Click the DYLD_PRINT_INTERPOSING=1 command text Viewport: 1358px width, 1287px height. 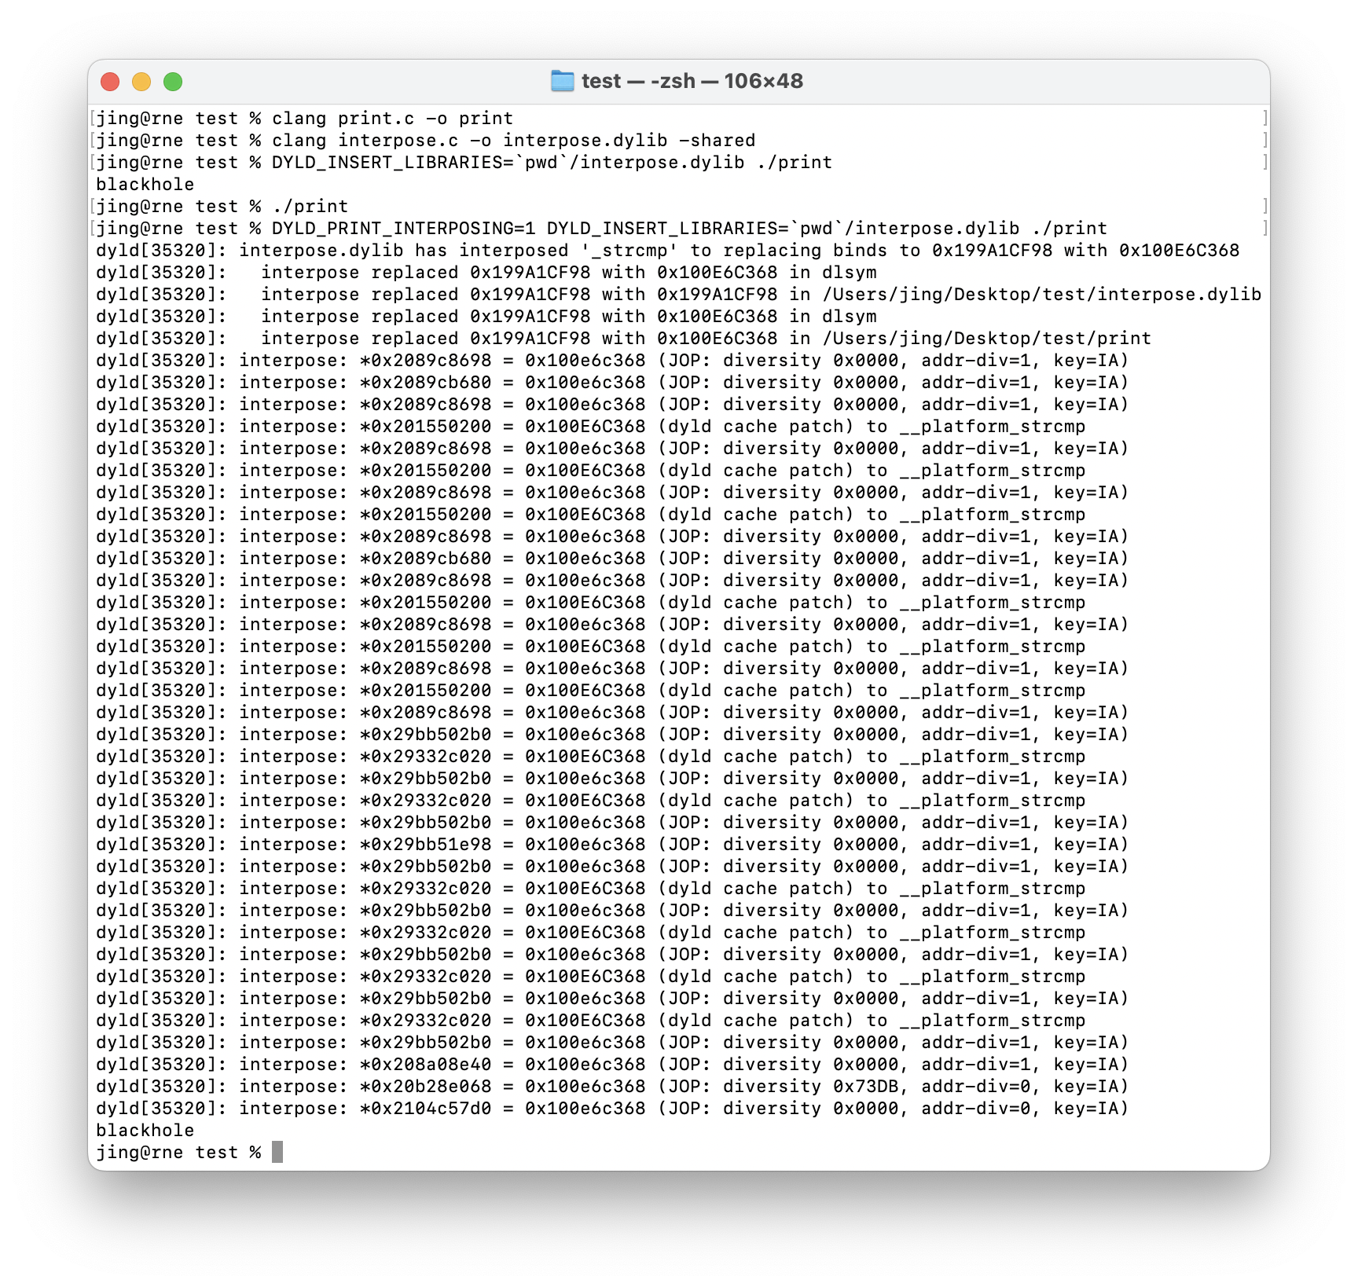click(x=404, y=229)
